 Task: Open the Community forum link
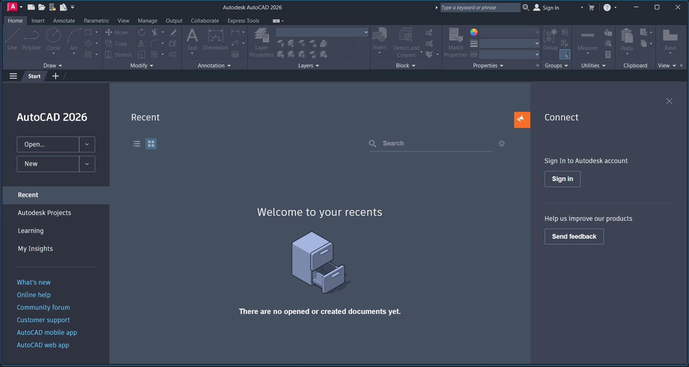click(43, 308)
